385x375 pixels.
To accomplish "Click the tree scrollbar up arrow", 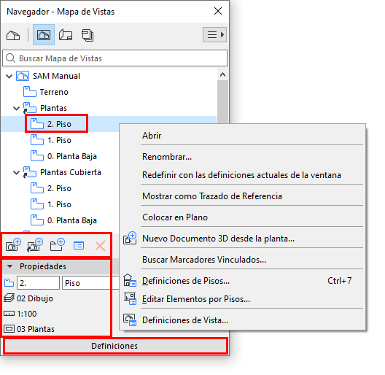I will [222, 74].
